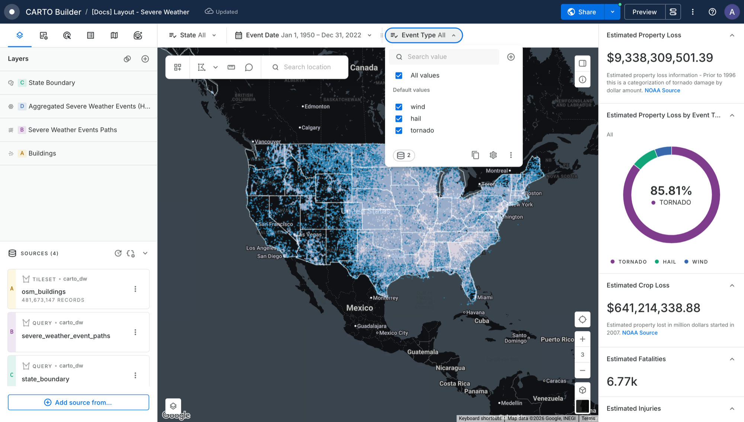The height and width of the screenshot is (422, 744).
Task: Click the split view grid icon in map toolbar
Action: click(178, 67)
